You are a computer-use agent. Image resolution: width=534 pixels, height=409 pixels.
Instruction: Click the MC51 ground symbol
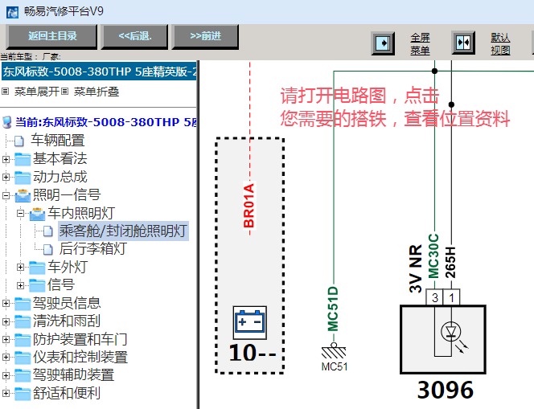(334, 351)
